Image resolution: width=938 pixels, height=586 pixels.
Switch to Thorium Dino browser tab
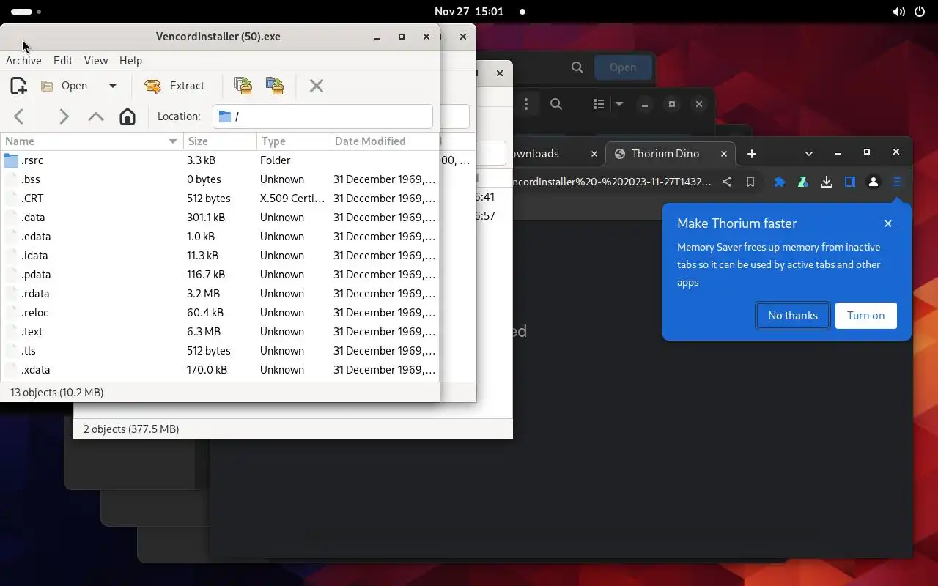(x=665, y=154)
